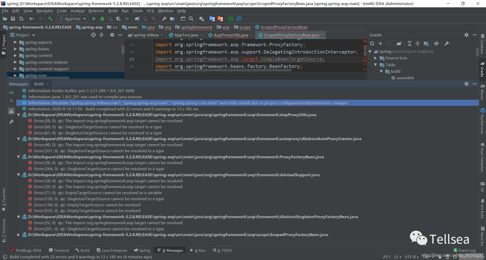This screenshot has width=486, height=260.
Task: Open the Database side panel
Action: tap(482, 44)
